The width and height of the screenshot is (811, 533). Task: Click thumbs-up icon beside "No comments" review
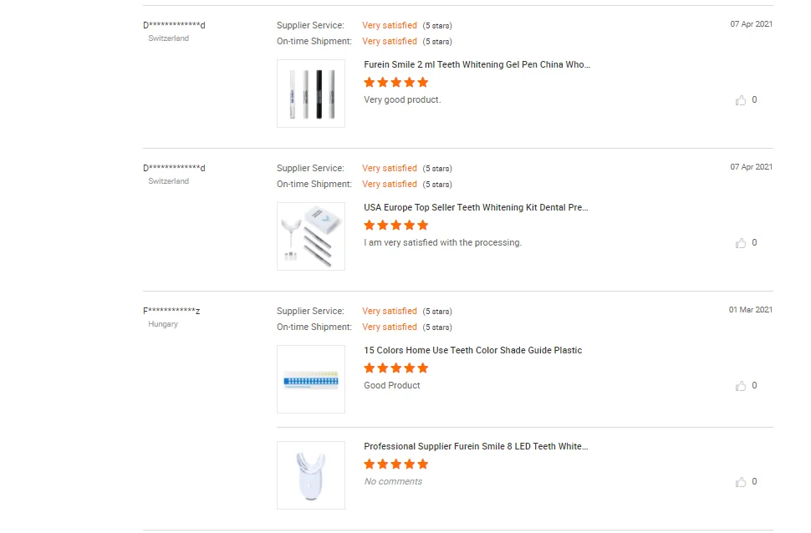pos(741,482)
